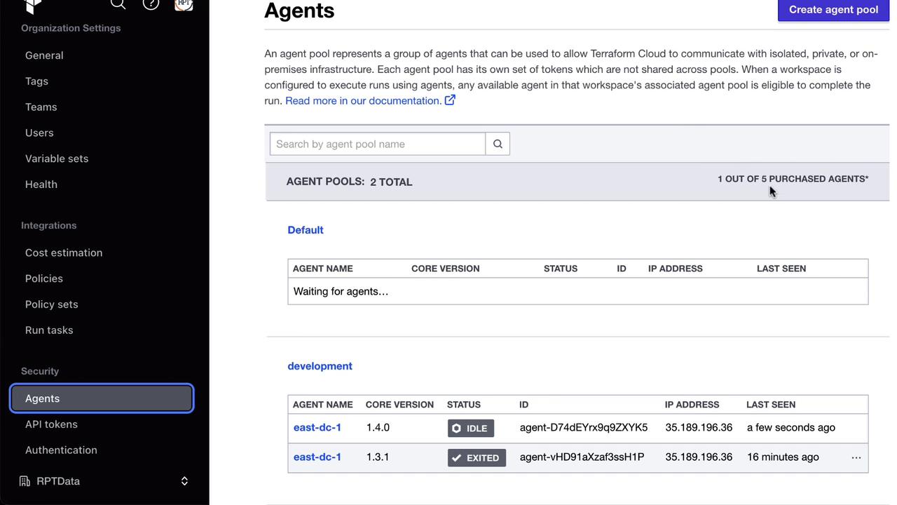This screenshot has height=505, width=897.
Task: Click the agent pool search magnifier button
Action: point(498,144)
